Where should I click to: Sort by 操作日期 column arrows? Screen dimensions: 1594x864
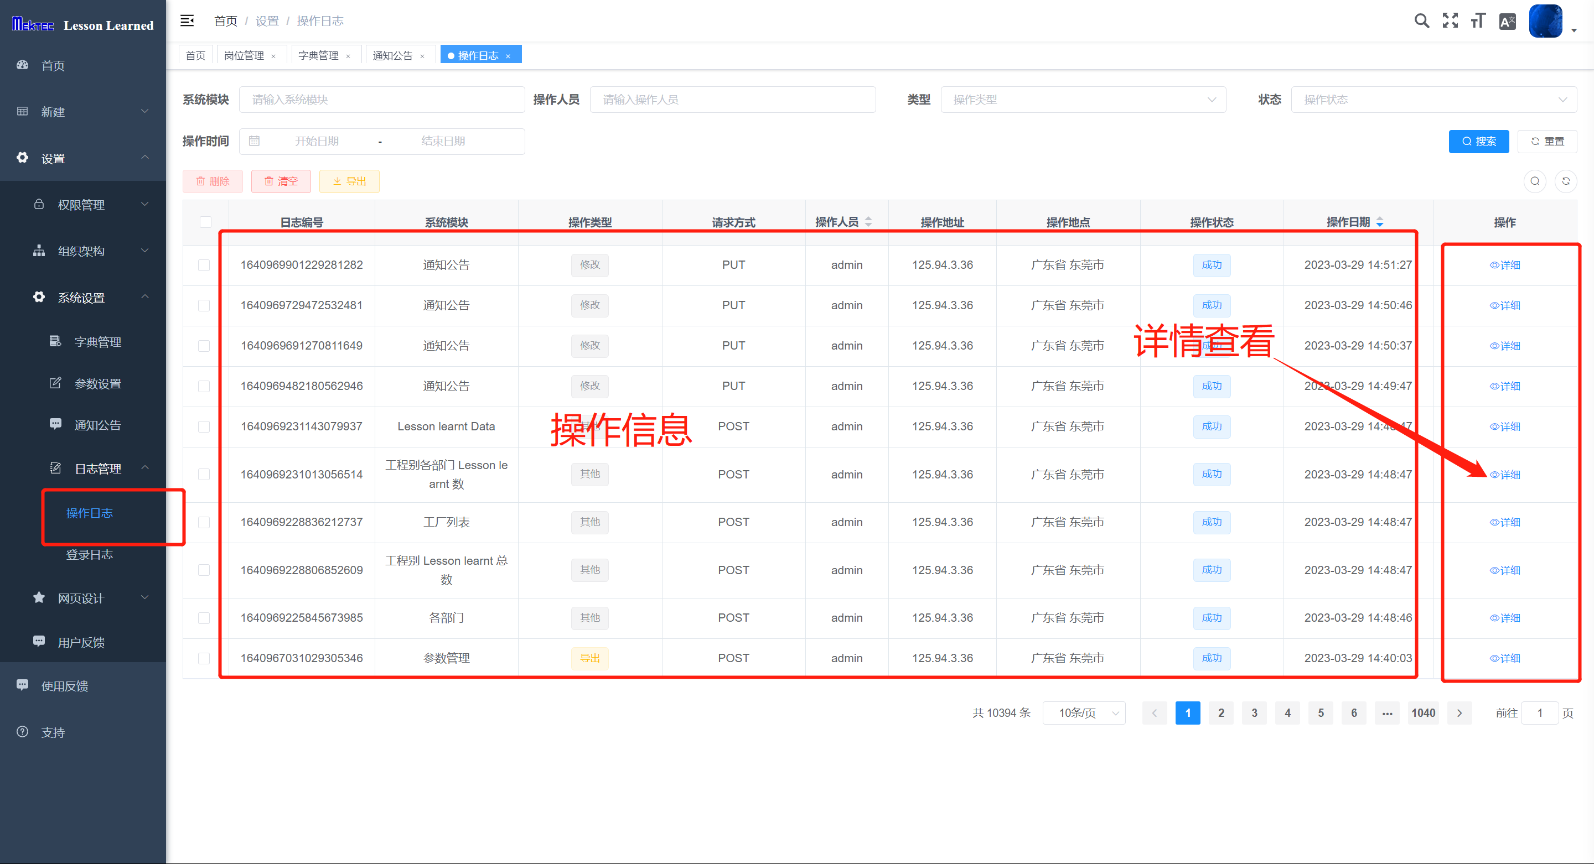(x=1380, y=221)
